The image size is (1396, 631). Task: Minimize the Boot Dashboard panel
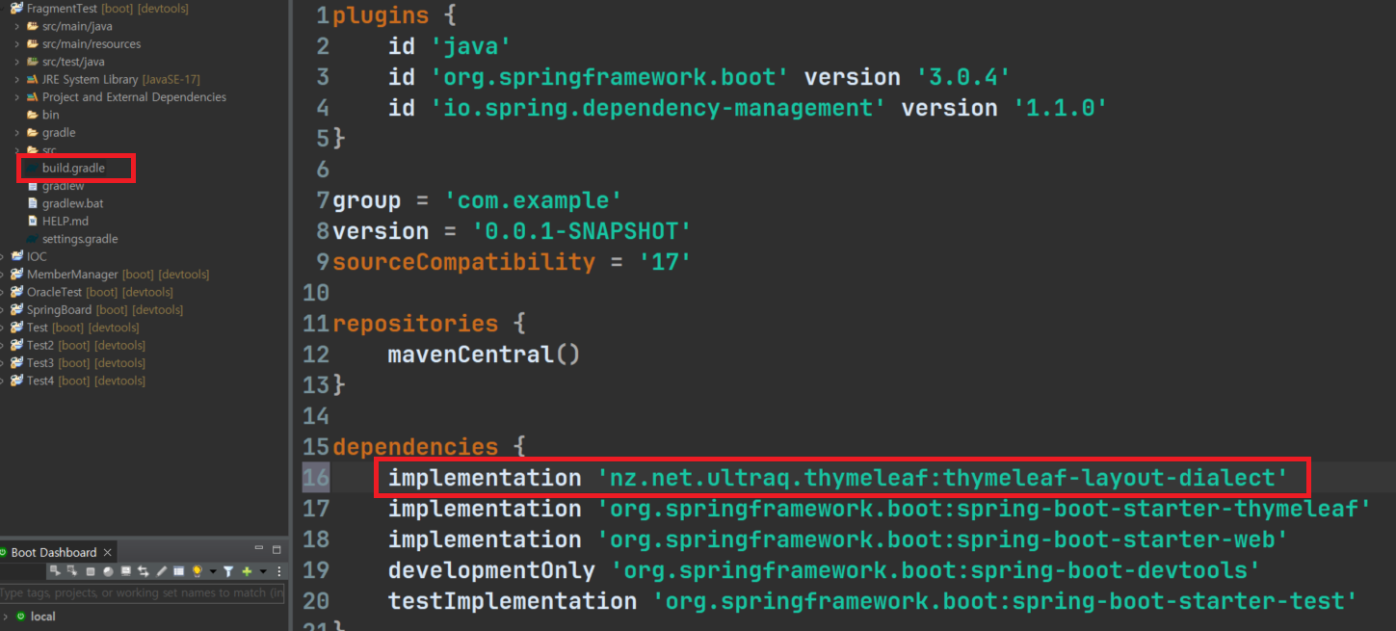259,548
